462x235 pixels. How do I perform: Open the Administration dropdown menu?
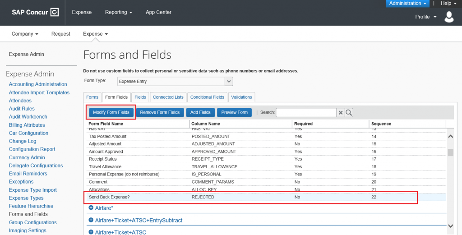(408, 4)
